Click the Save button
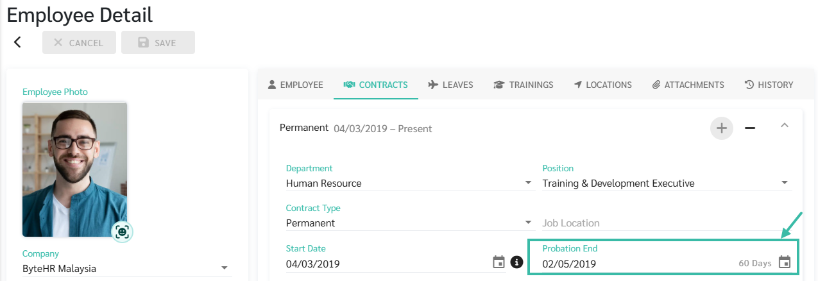Viewport: 818px width, 281px height. 158,42
